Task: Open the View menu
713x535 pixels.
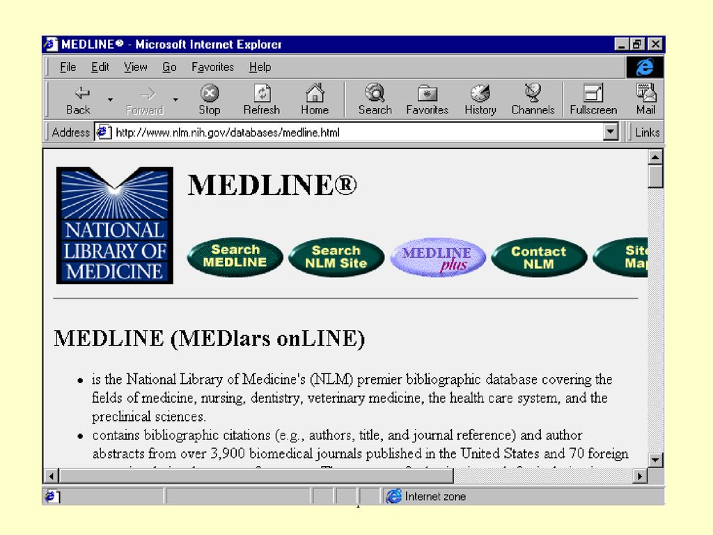Action: pyautogui.click(x=136, y=67)
